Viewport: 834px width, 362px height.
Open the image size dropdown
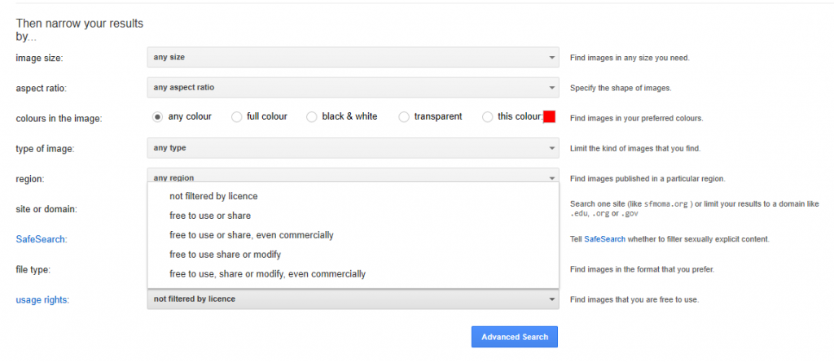tap(353, 57)
